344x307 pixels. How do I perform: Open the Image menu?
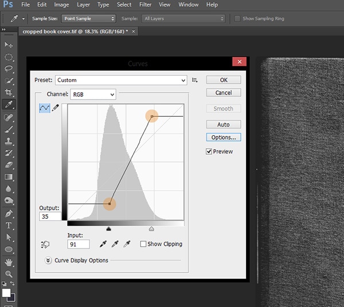click(61, 5)
